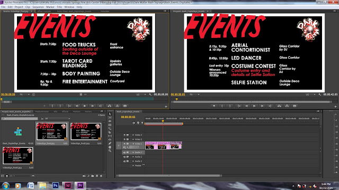
Task: Play the Program monitor sequence
Action: [254, 106]
